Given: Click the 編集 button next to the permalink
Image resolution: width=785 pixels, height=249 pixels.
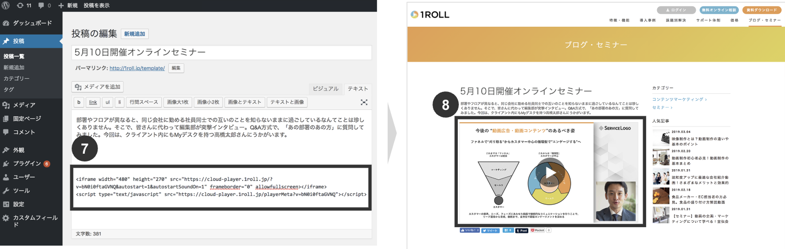Looking at the screenshot, I should (176, 68).
